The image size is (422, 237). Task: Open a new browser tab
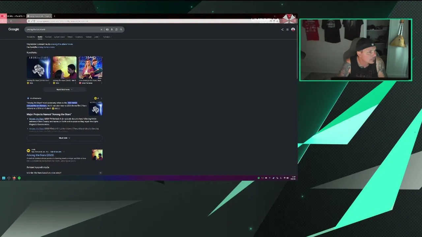tap(54, 16)
